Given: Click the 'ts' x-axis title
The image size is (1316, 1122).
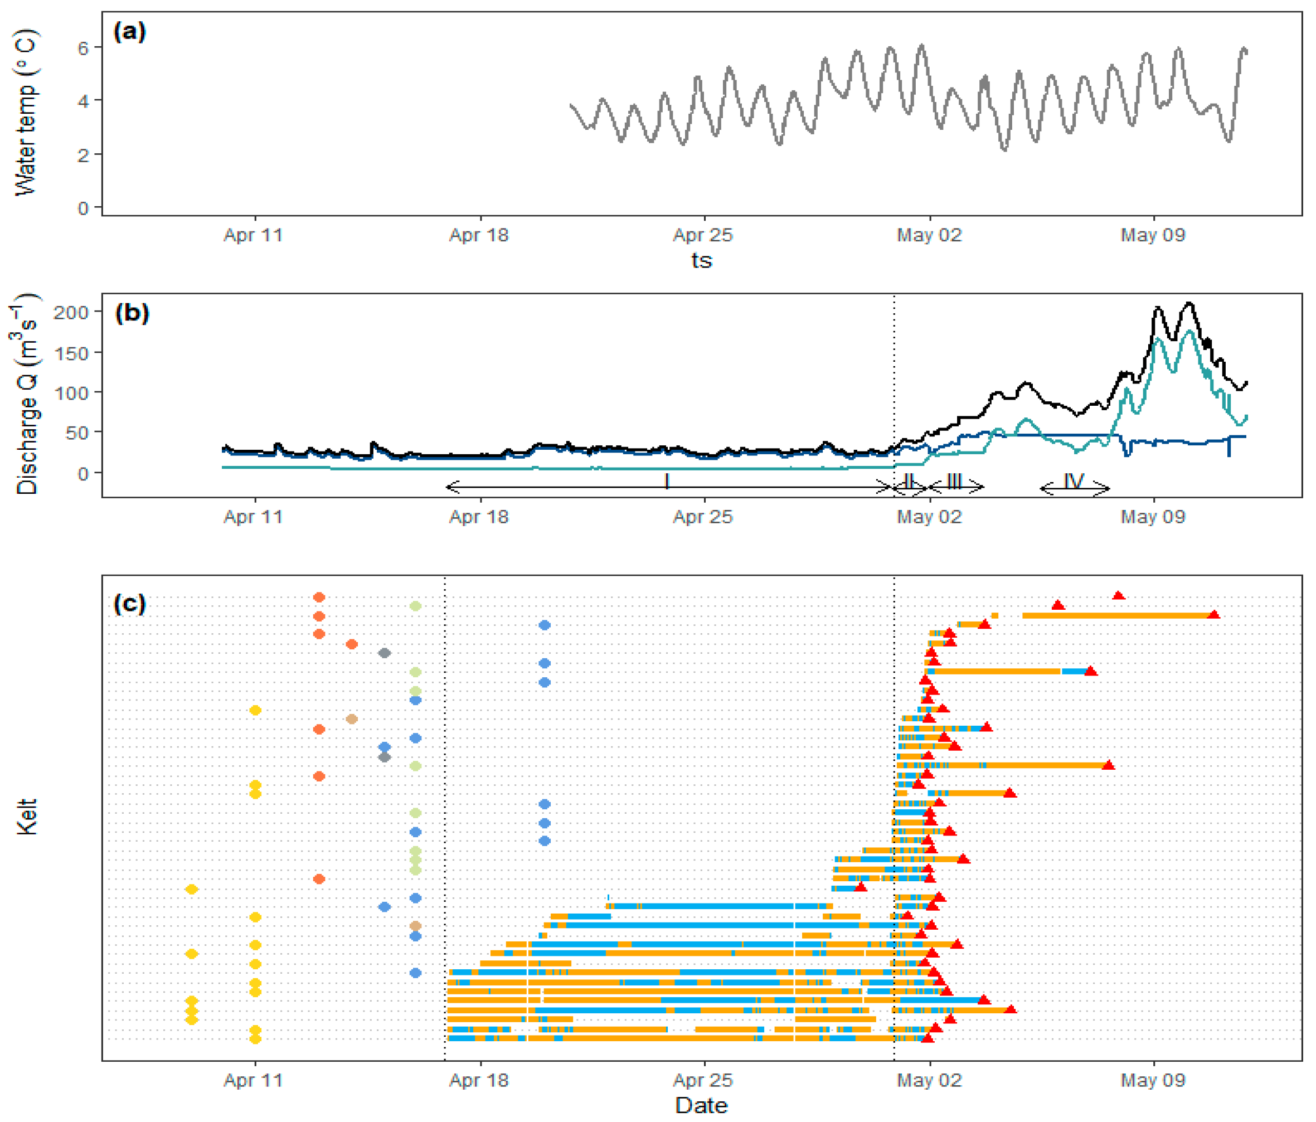Looking at the screenshot, I should tap(702, 260).
